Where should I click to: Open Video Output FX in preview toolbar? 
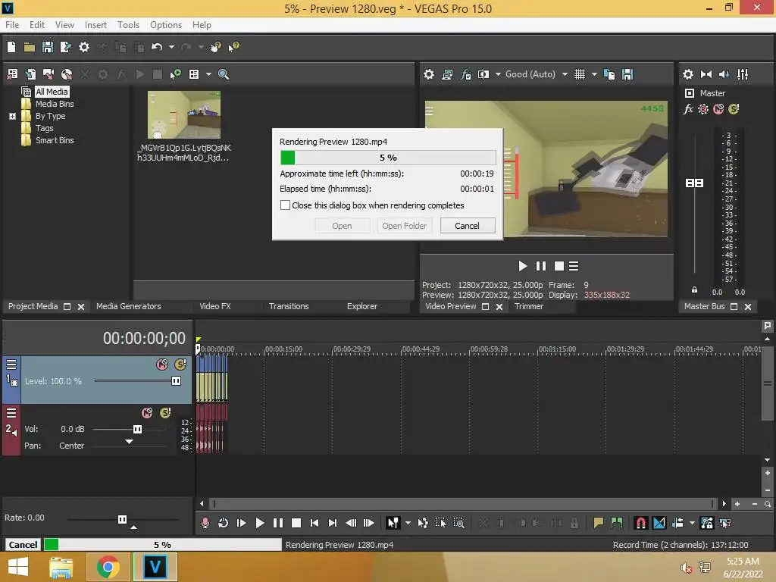click(466, 74)
